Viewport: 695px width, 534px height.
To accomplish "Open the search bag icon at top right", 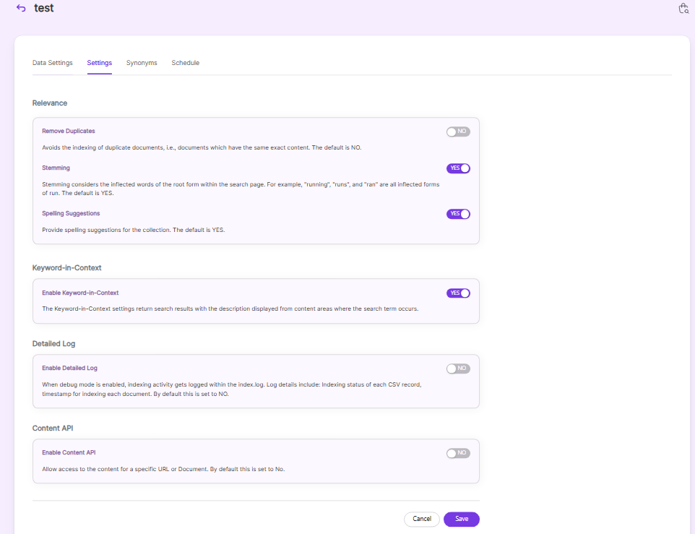I will point(683,9).
